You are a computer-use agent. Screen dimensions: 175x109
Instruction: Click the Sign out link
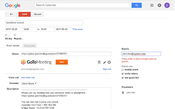click(107, 69)
